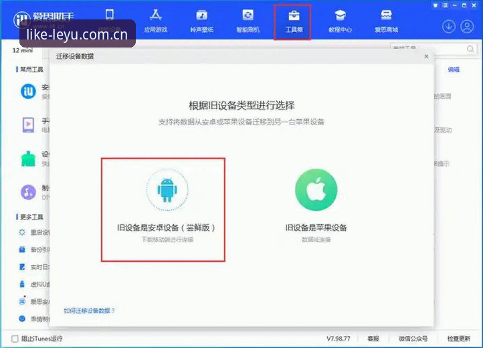This screenshot has height=348, width=483.
Task: Open the 爱思商城 store tab
Action: [386, 21]
